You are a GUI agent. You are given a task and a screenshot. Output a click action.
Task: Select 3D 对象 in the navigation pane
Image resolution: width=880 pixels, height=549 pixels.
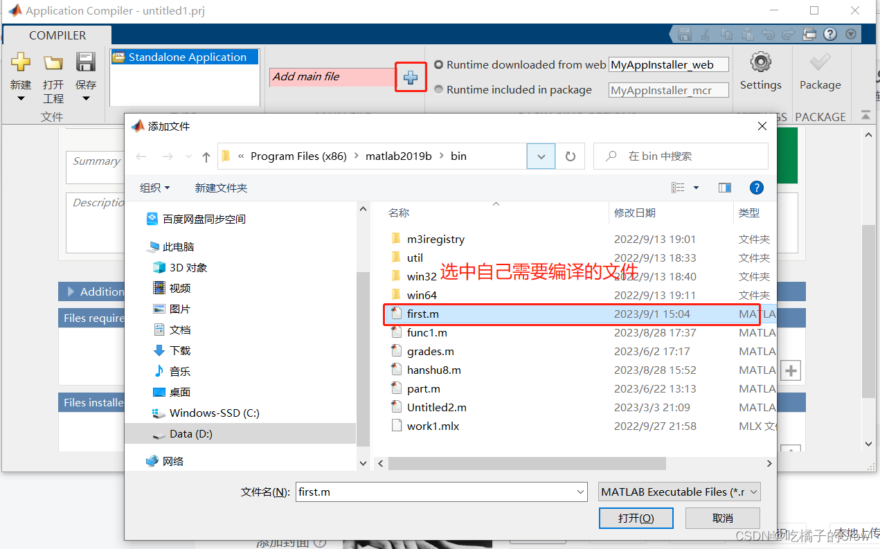click(180, 267)
